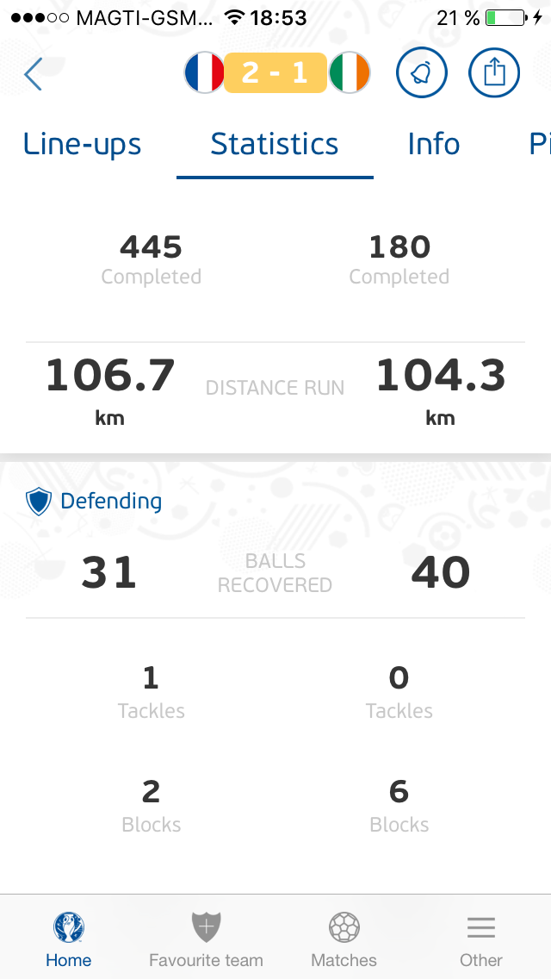Tap France's 106.7 km distance value

coord(110,376)
